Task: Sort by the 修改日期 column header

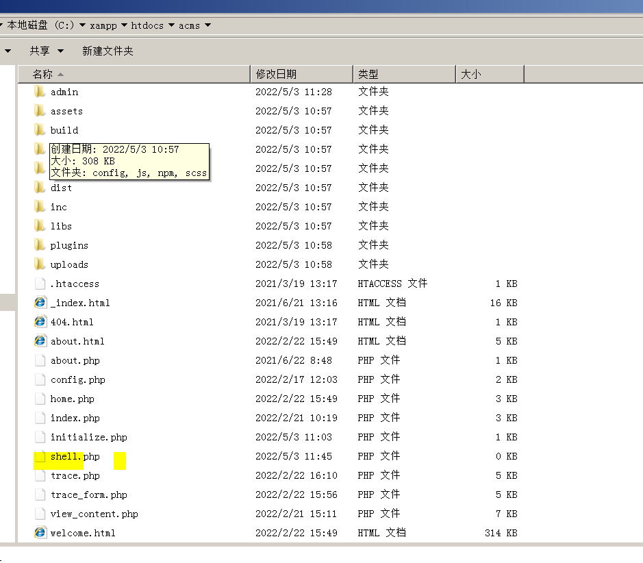Action: tap(302, 74)
